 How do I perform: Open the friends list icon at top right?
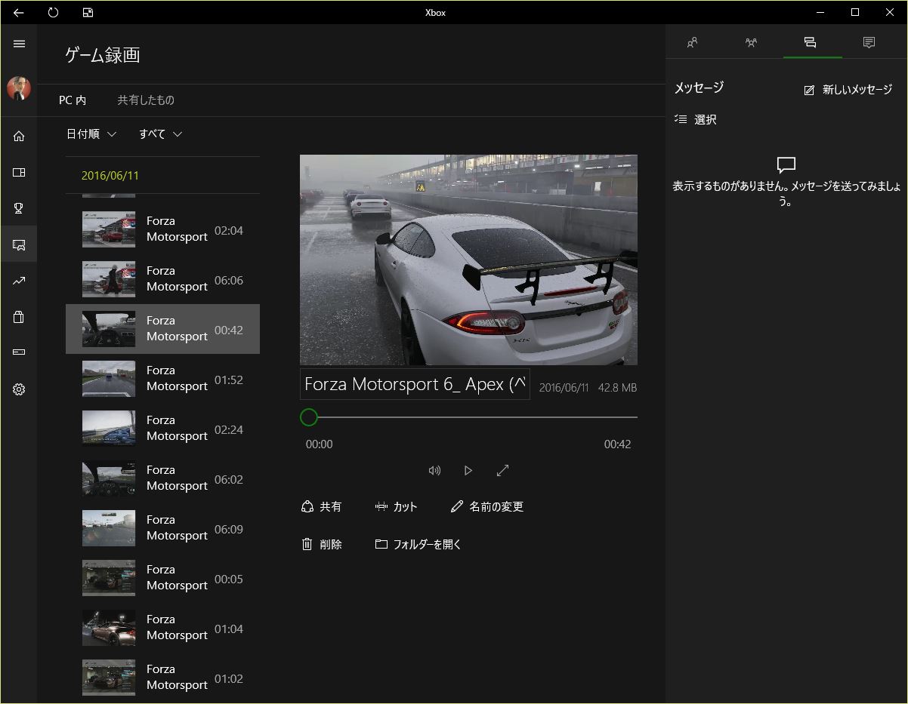[x=691, y=42]
